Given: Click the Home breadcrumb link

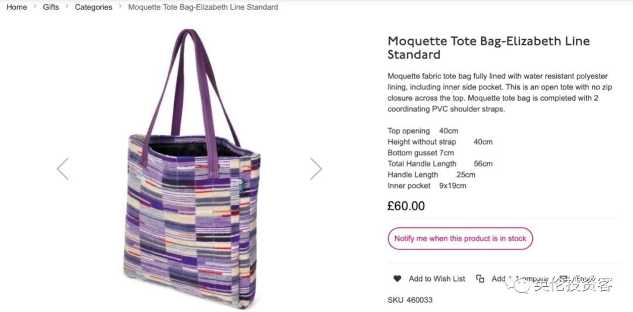Looking at the screenshot, I should click(x=16, y=7).
